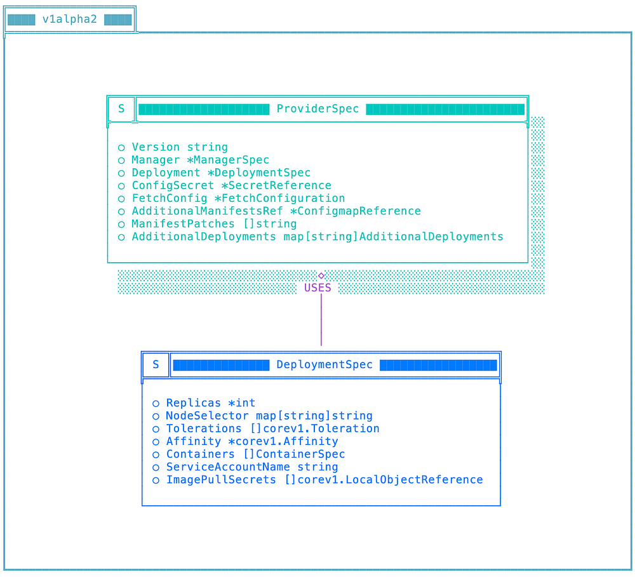Select the DeploymentSpec title

[x=324, y=364]
